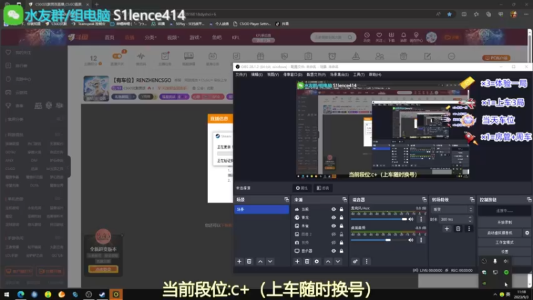Open Windows Start menu
Viewport: 533px width, 300px height.
pos(7,294)
